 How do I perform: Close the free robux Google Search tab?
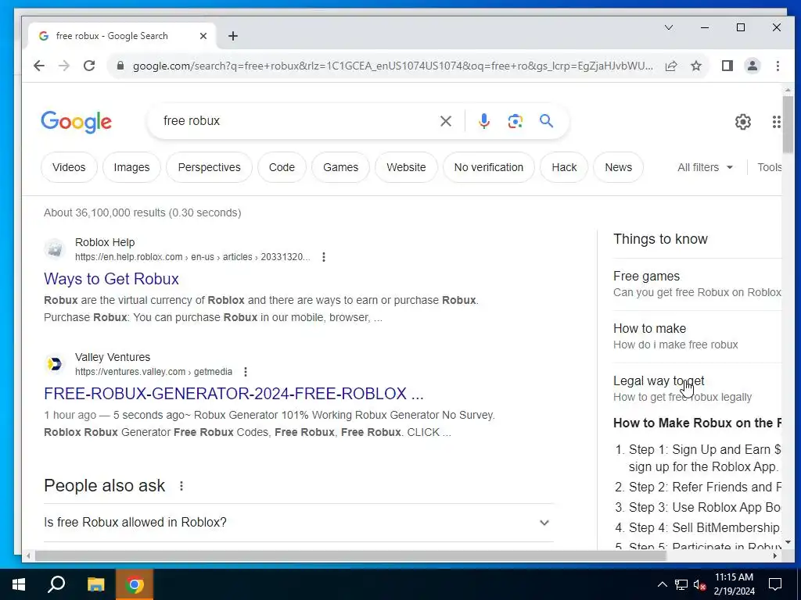click(203, 36)
